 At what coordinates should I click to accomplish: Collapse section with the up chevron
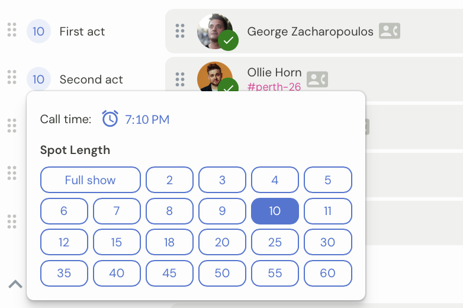pyautogui.click(x=15, y=284)
